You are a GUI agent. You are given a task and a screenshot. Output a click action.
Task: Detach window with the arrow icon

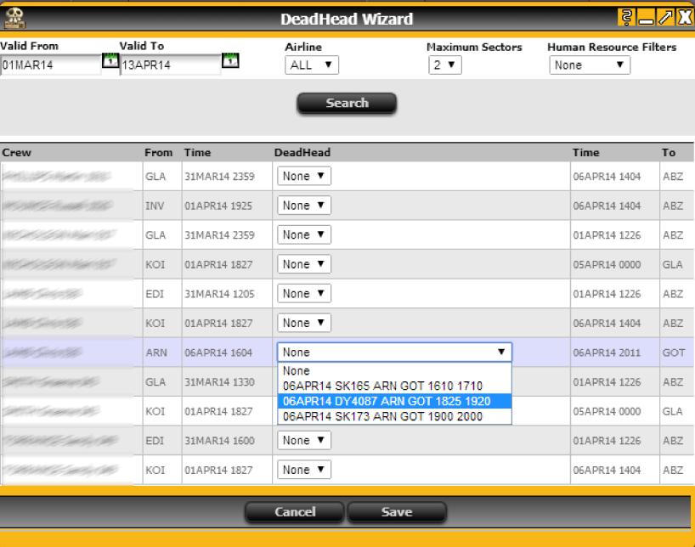(x=665, y=18)
